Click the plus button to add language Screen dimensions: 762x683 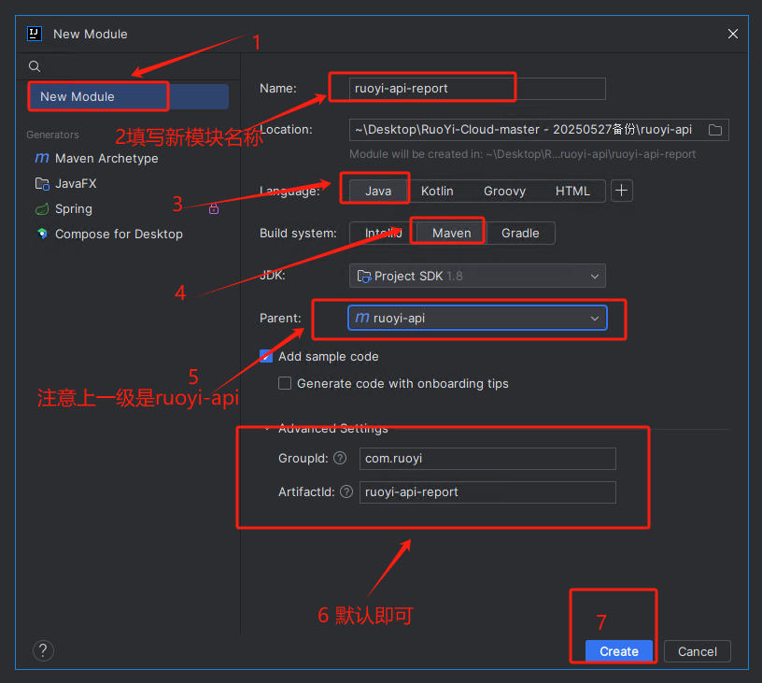tap(622, 191)
